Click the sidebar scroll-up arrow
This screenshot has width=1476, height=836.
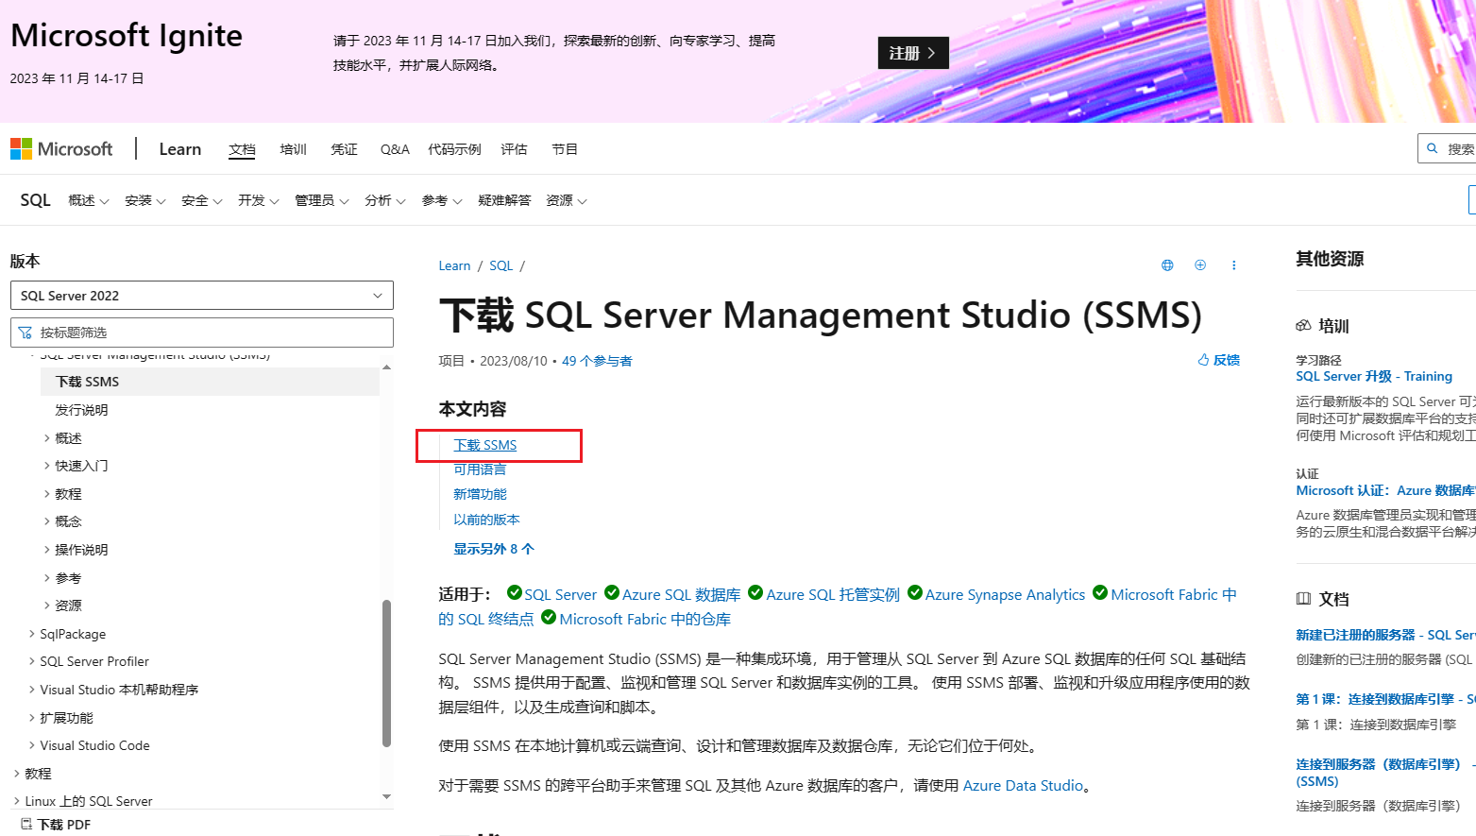click(386, 367)
